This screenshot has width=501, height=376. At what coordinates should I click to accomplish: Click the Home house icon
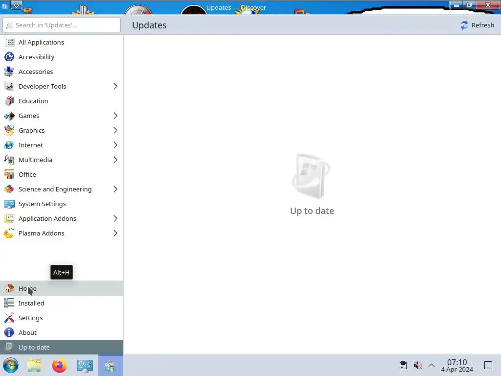coord(9,288)
